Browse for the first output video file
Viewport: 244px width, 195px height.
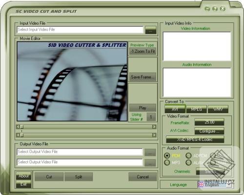(x=150, y=153)
